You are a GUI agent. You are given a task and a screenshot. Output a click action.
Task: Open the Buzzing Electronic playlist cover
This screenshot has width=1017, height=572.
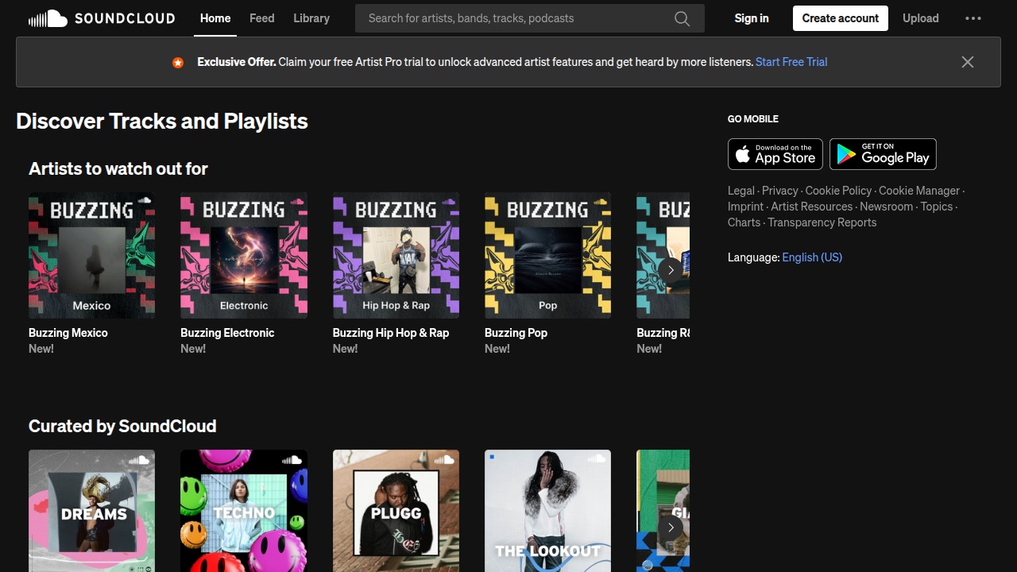tap(244, 256)
